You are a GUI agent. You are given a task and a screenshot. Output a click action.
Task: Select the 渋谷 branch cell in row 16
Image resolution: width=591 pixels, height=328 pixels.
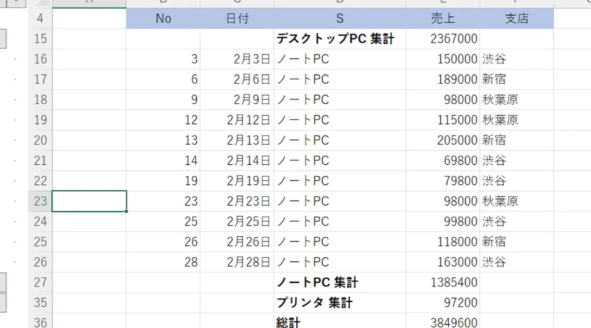[x=492, y=59]
